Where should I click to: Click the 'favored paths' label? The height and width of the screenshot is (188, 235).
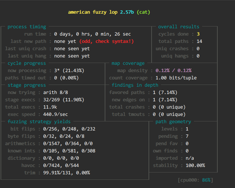pos(127,92)
